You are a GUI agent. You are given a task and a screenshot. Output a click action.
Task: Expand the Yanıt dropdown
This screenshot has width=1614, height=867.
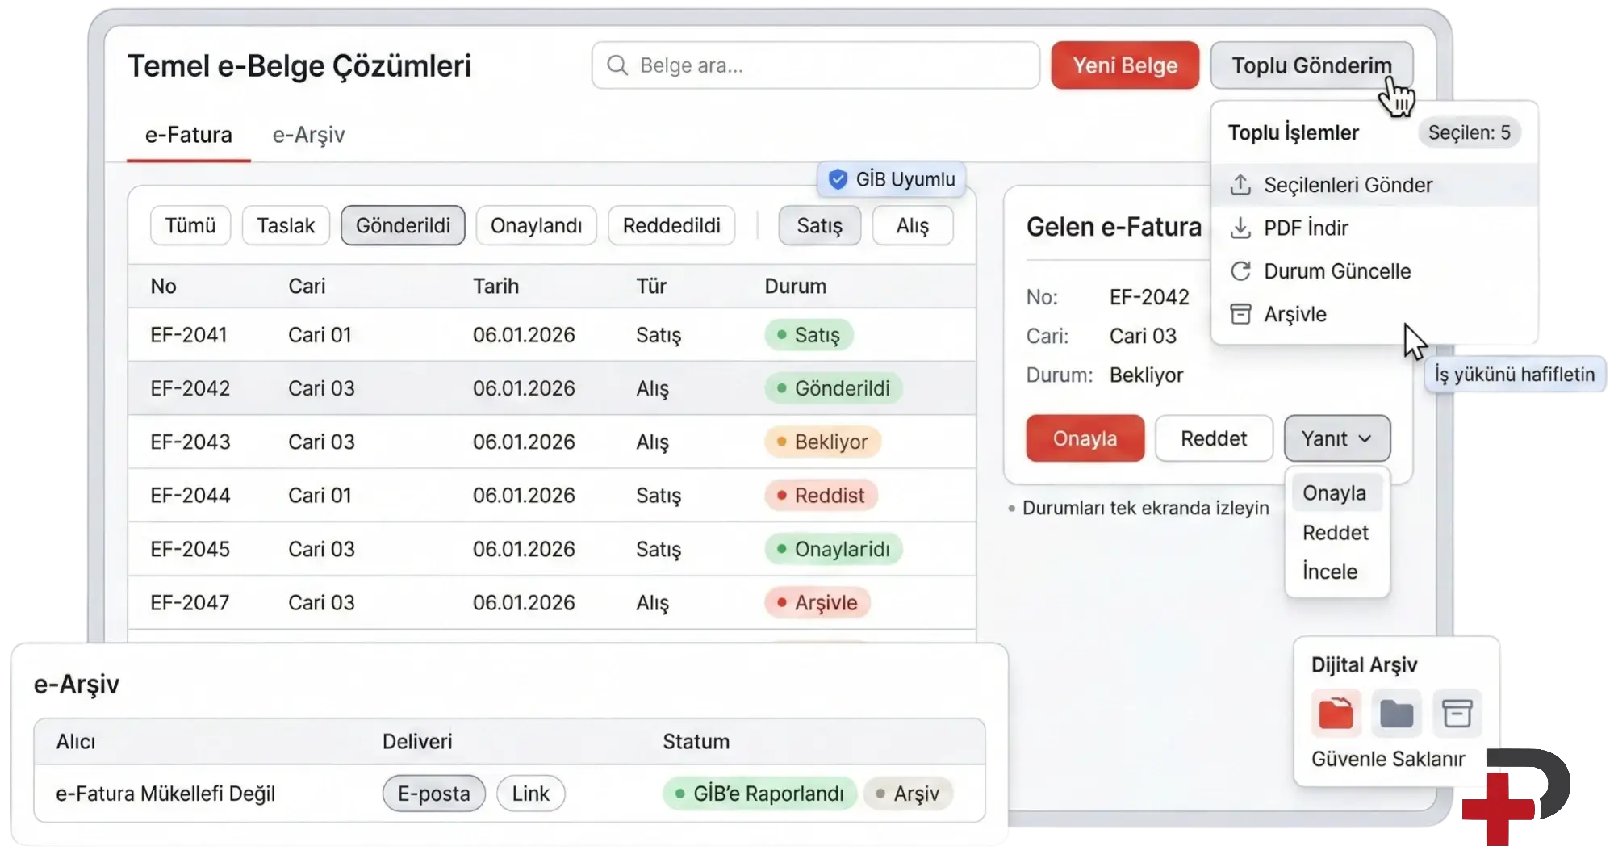[x=1336, y=438]
